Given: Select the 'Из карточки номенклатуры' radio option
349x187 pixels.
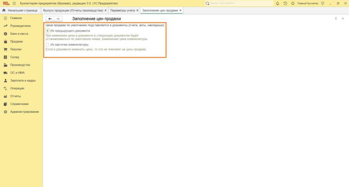Looking at the screenshot, I should pyautogui.click(x=48, y=45).
